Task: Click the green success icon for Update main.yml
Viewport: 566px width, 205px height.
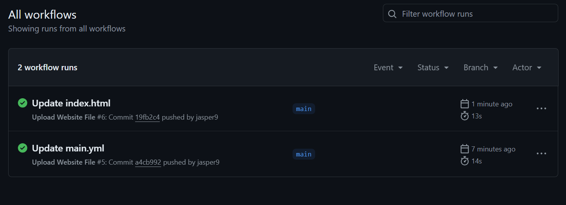Action: 23,148
